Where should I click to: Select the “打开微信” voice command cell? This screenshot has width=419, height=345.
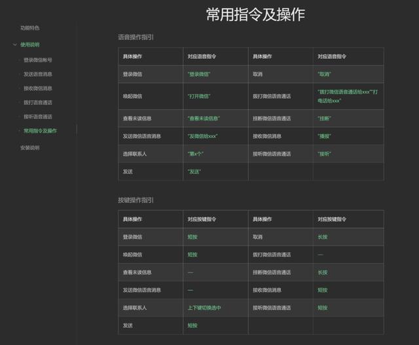tap(199, 96)
